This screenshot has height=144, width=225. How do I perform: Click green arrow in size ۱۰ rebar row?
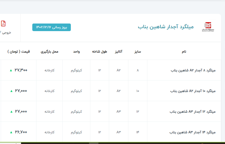11,91
